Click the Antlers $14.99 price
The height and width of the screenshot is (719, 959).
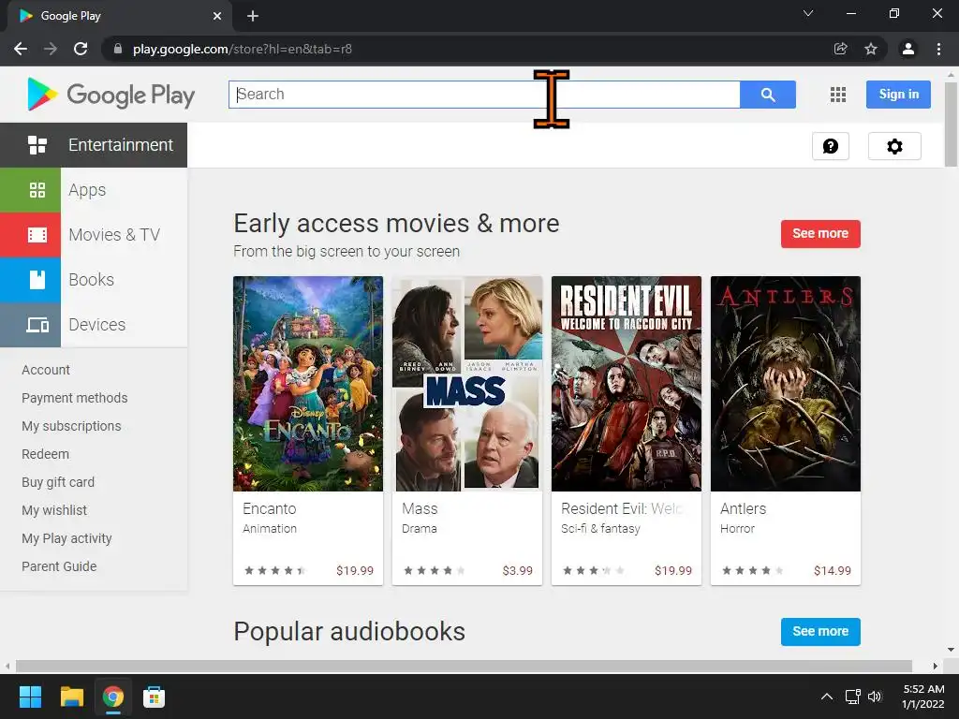tap(833, 570)
